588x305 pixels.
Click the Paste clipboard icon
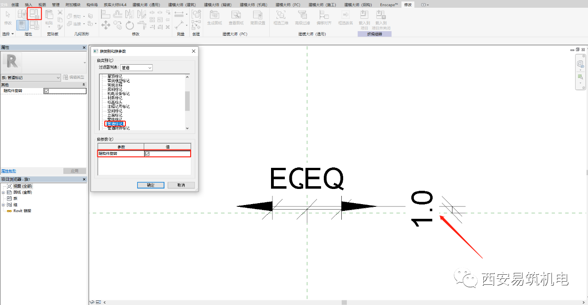pos(49,16)
